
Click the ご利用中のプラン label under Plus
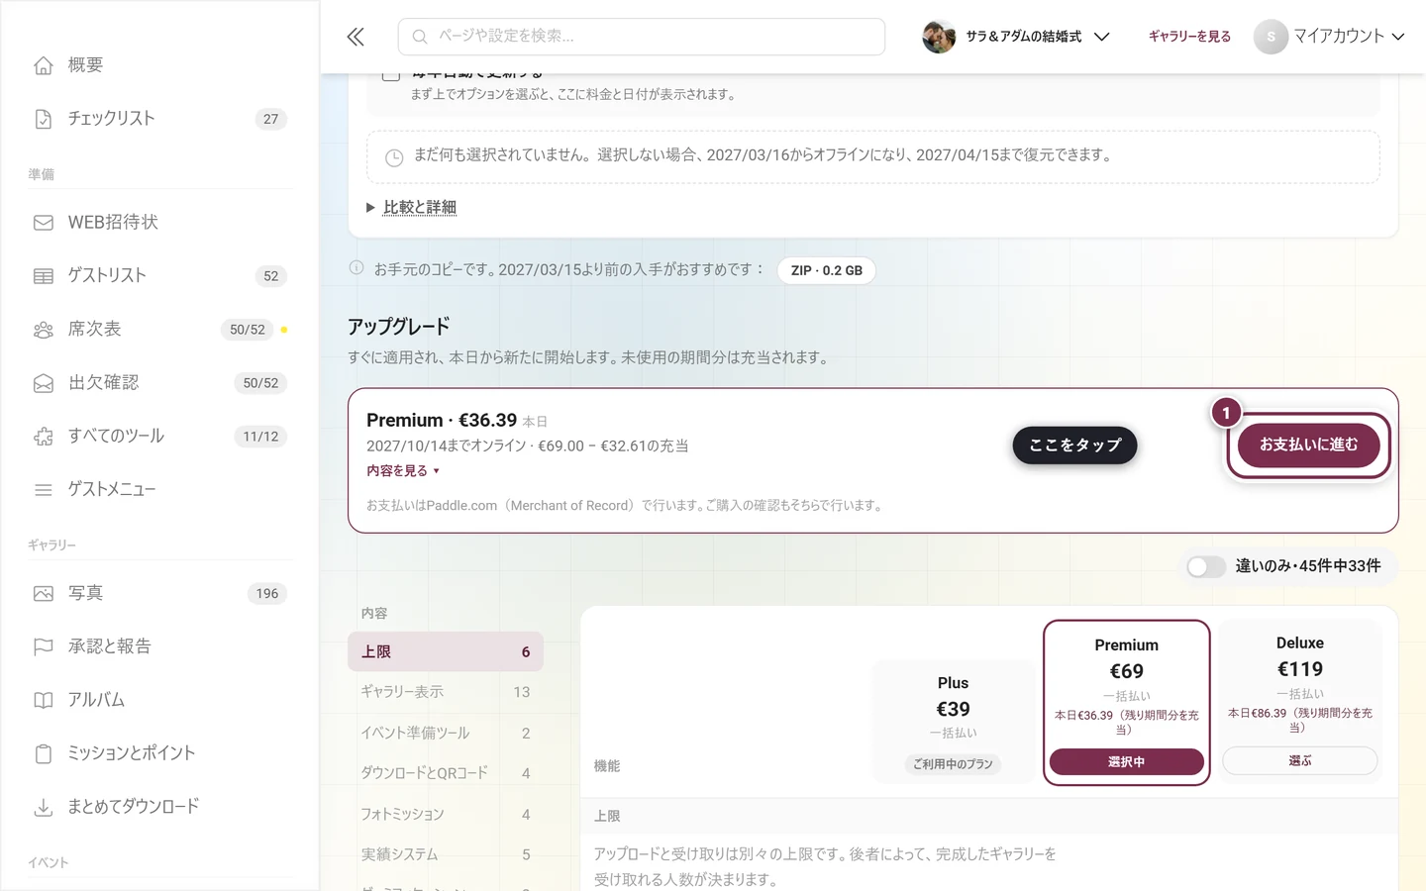coord(953,764)
